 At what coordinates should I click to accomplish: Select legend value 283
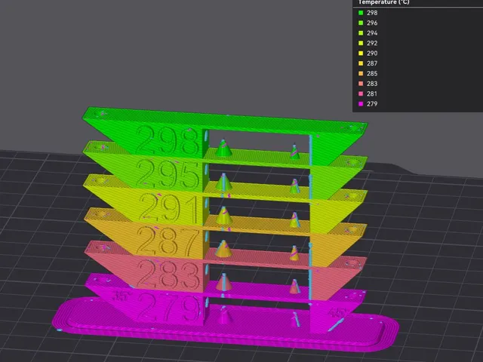pos(372,84)
